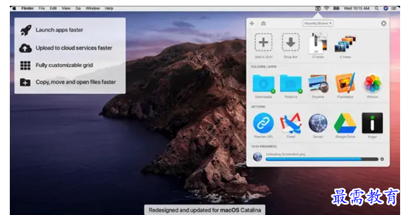
Task: Open Dropzone settings gear
Action: click(383, 23)
